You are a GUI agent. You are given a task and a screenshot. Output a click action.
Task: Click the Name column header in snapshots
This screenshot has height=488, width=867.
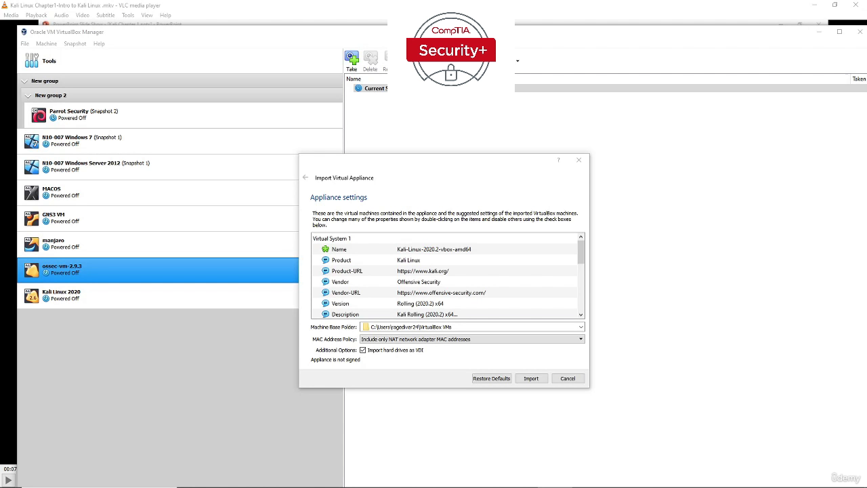[354, 79]
